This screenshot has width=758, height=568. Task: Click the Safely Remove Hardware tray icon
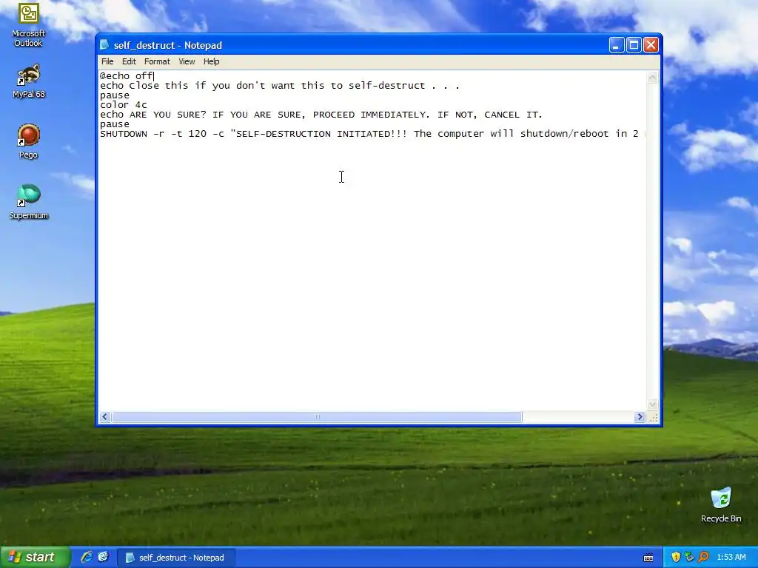pyautogui.click(x=689, y=558)
